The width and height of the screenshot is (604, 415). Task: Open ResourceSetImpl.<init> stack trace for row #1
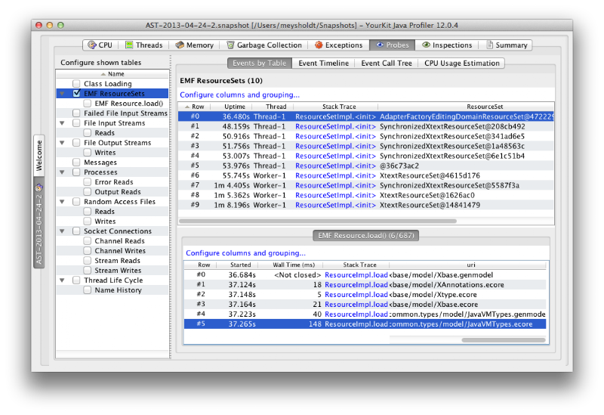(335, 126)
